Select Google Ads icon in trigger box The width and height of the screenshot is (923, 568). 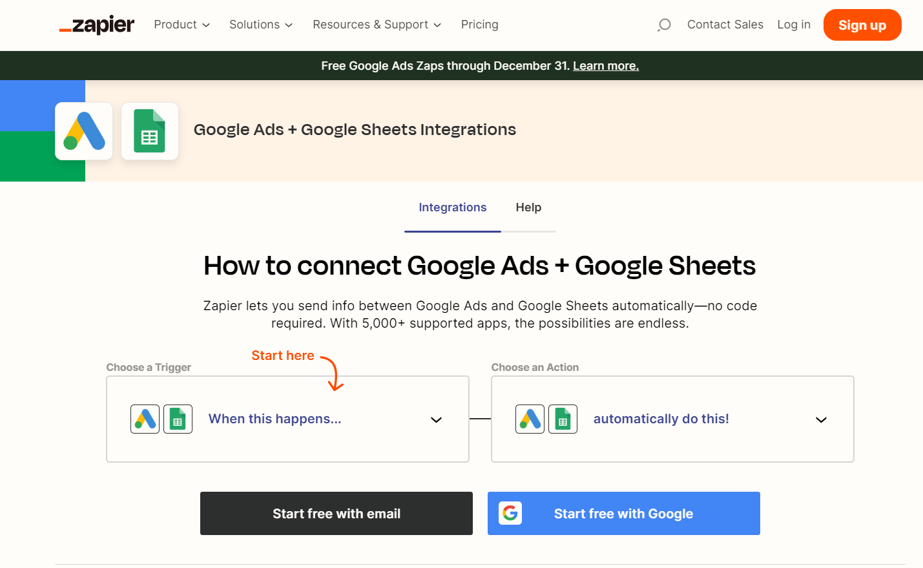(145, 419)
